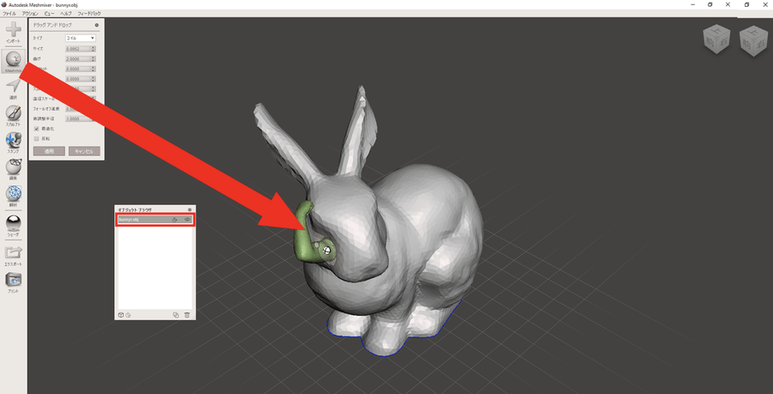Toggle the 反転 (flip) checkbox
This screenshot has height=394, width=773.
[36, 138]
